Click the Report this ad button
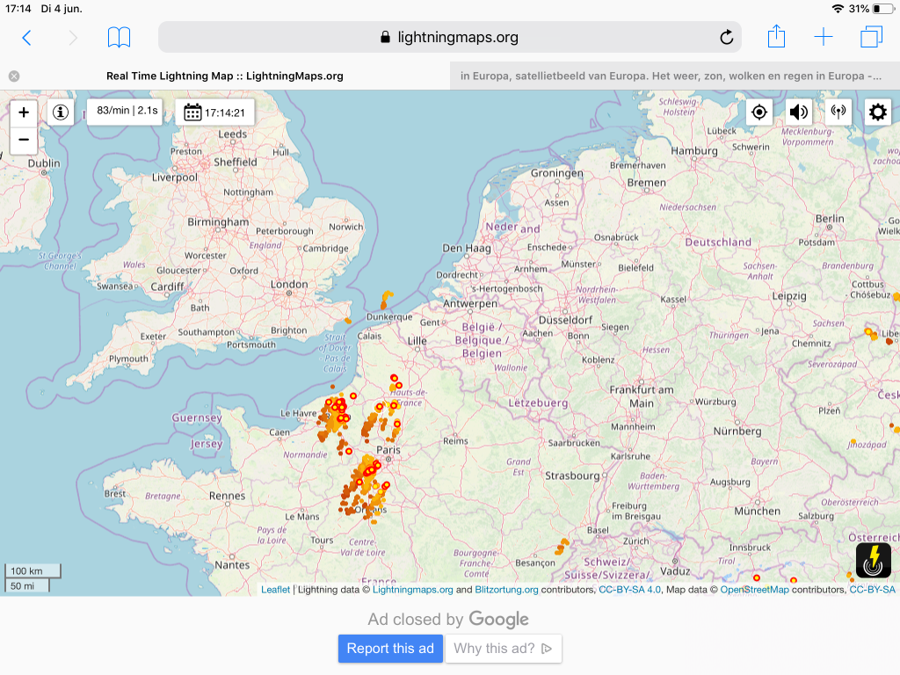 [390, 649]
